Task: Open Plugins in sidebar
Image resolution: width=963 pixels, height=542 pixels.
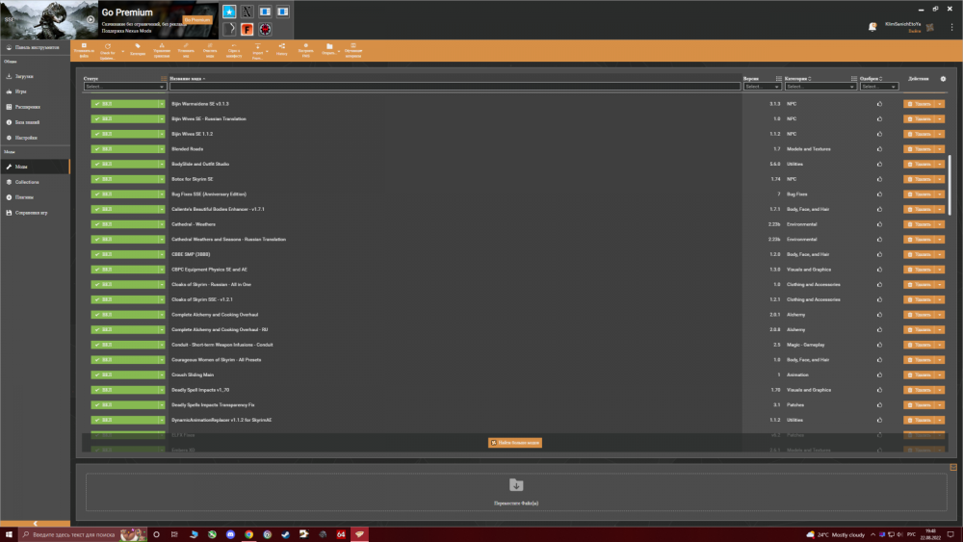Action: [x=35, y=197]
